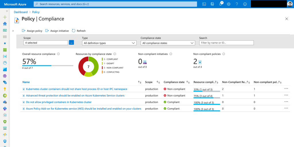Click the green plus Create a resource icon
This screenshot has height=147, width=294.
click(5, 17)
